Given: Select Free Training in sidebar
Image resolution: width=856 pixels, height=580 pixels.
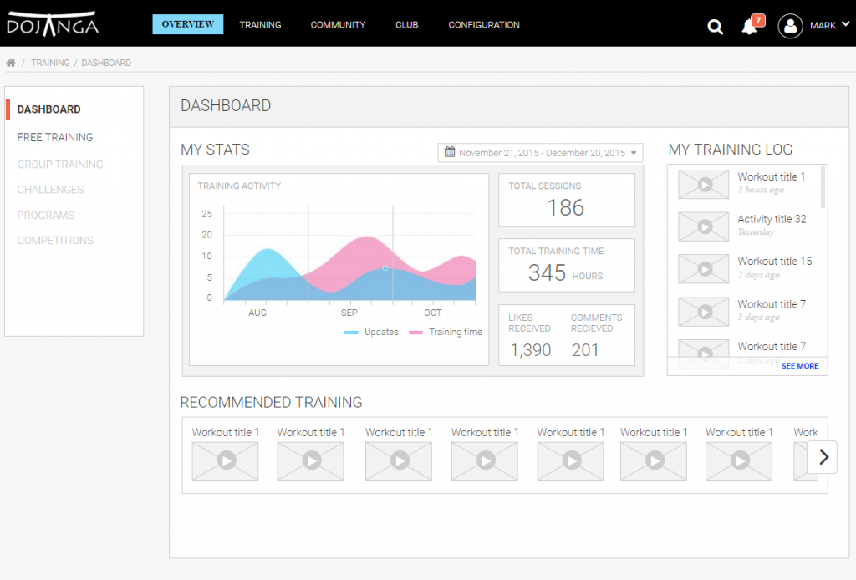Looking at the screenshot, I should 55,137.
